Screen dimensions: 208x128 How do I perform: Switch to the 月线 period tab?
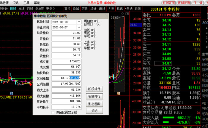(x=30, y=9)
